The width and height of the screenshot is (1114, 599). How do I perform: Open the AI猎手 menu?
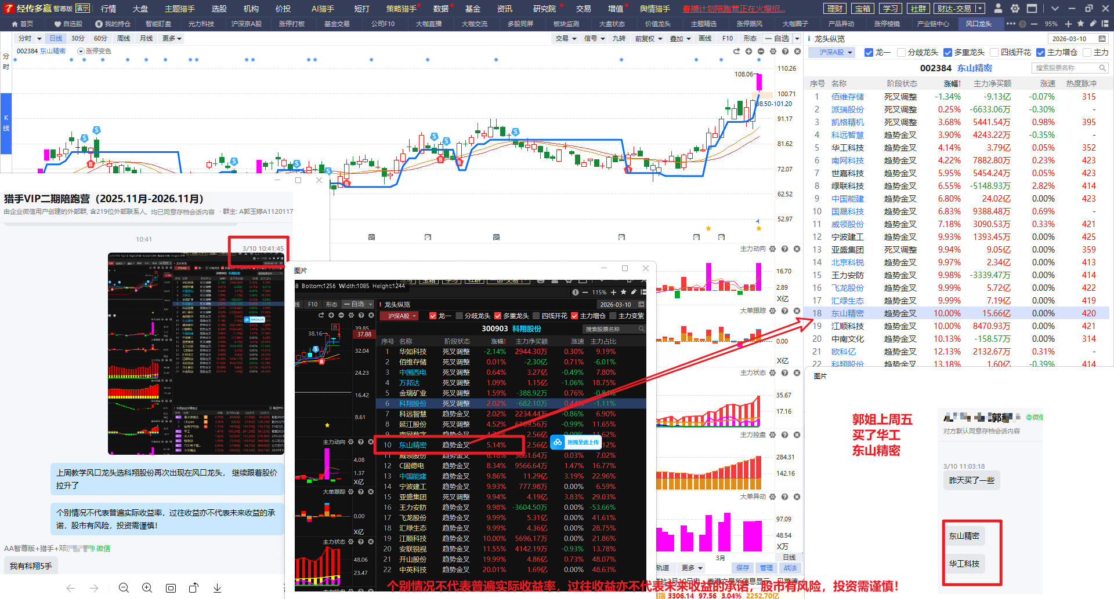pos(323,9)
